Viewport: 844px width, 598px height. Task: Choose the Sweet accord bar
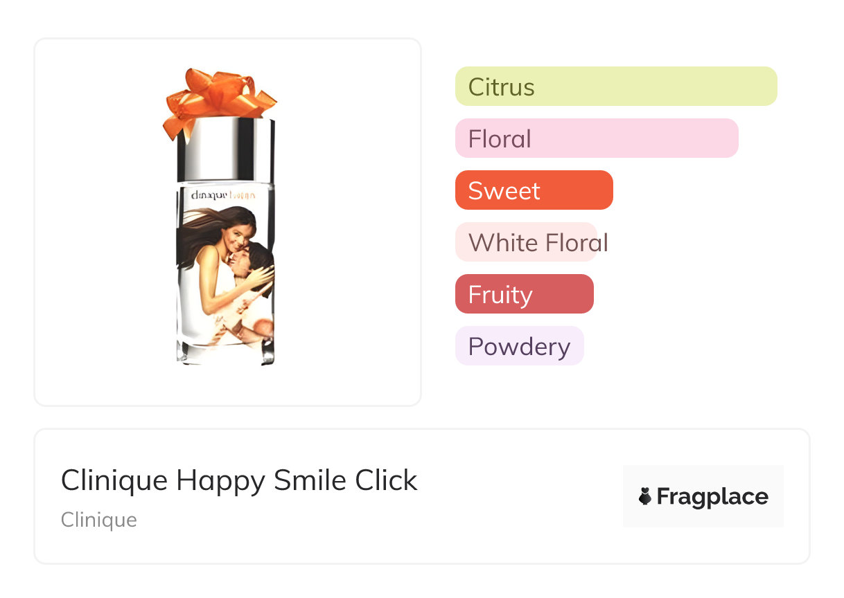[x=534, y=190]
